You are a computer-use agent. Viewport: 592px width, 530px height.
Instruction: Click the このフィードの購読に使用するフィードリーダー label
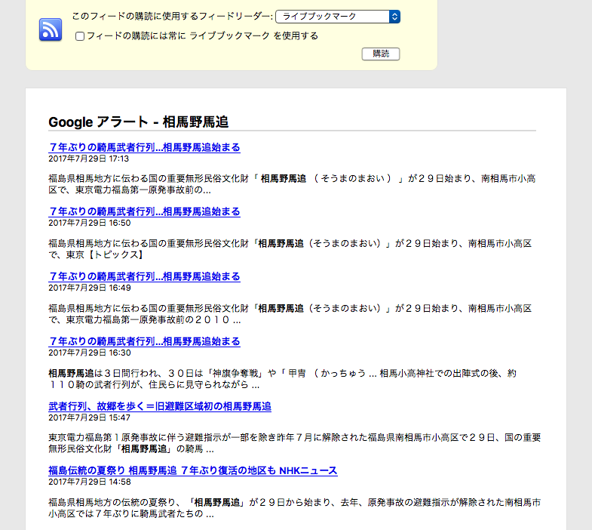(x=172, y=17)
